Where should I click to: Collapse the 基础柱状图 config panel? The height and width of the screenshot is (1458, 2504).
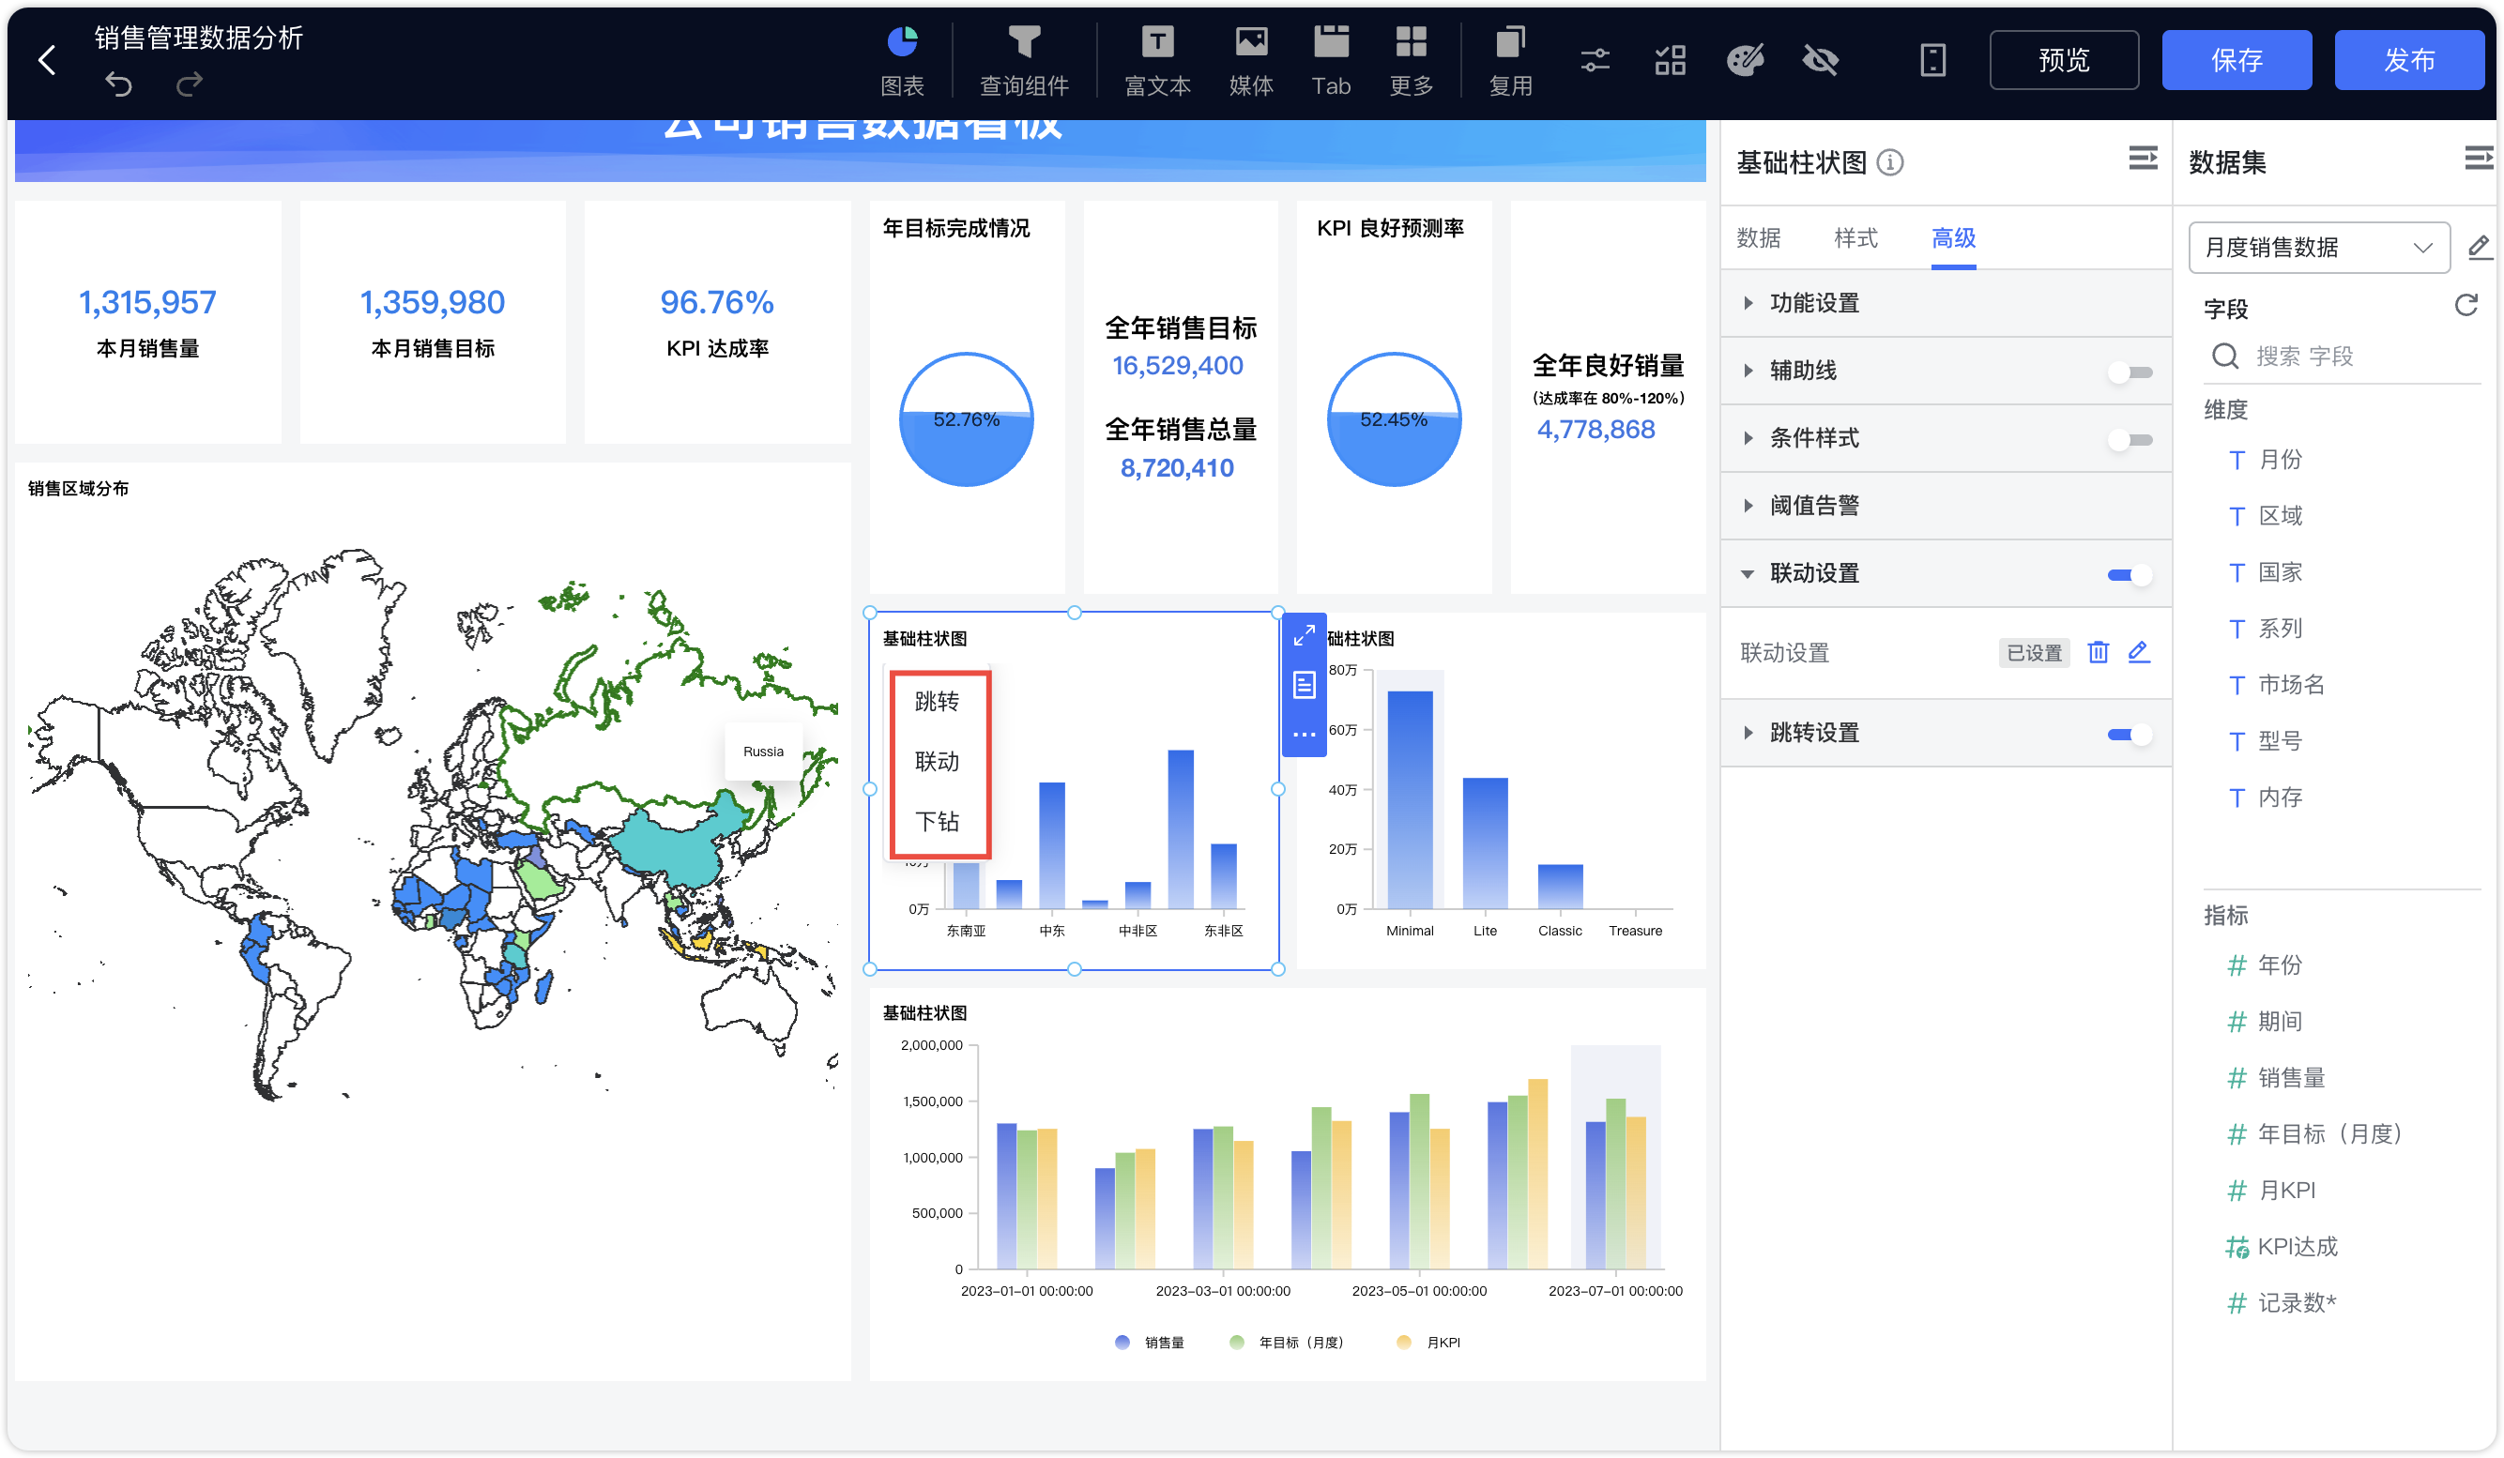pos(2143,158)
